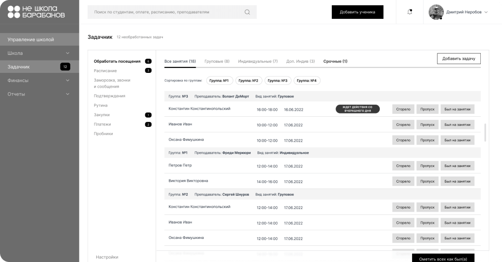
Task: Toggle the Группа: №3 filter chip
Action: pos(277,81)
